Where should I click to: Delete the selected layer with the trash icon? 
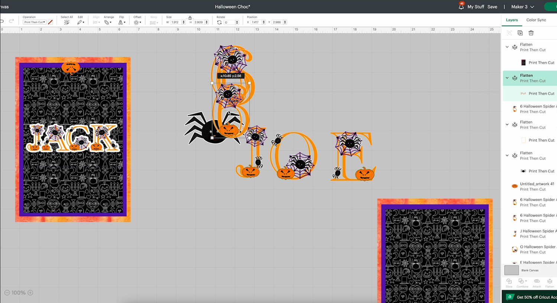[531, 33]
